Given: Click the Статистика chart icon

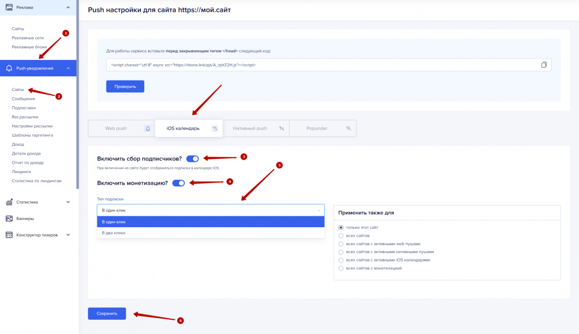Looking at the screenshot, I should pyautogui.click(x=9, y=203).
